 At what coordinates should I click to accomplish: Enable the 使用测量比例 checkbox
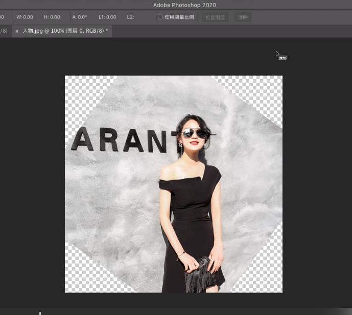tap(160, 17)
